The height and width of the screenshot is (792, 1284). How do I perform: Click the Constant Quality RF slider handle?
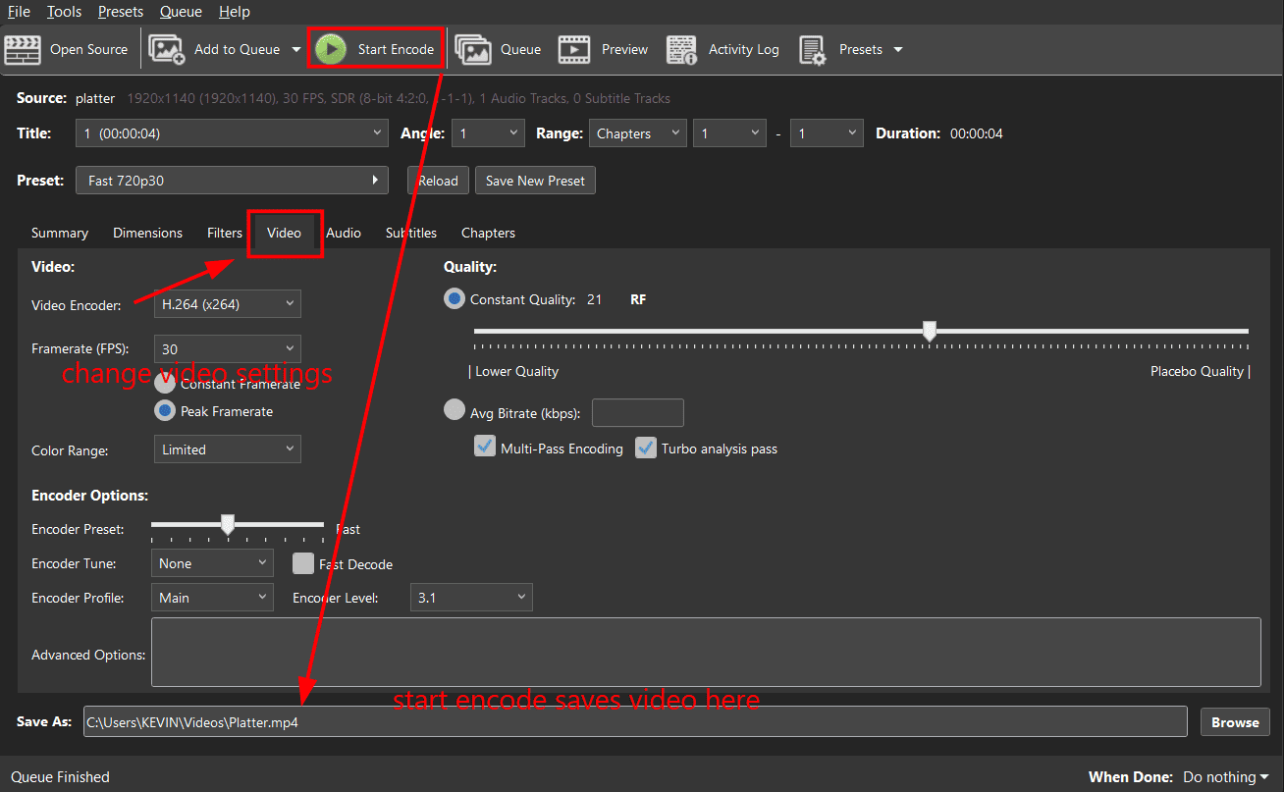click(929, 331)
